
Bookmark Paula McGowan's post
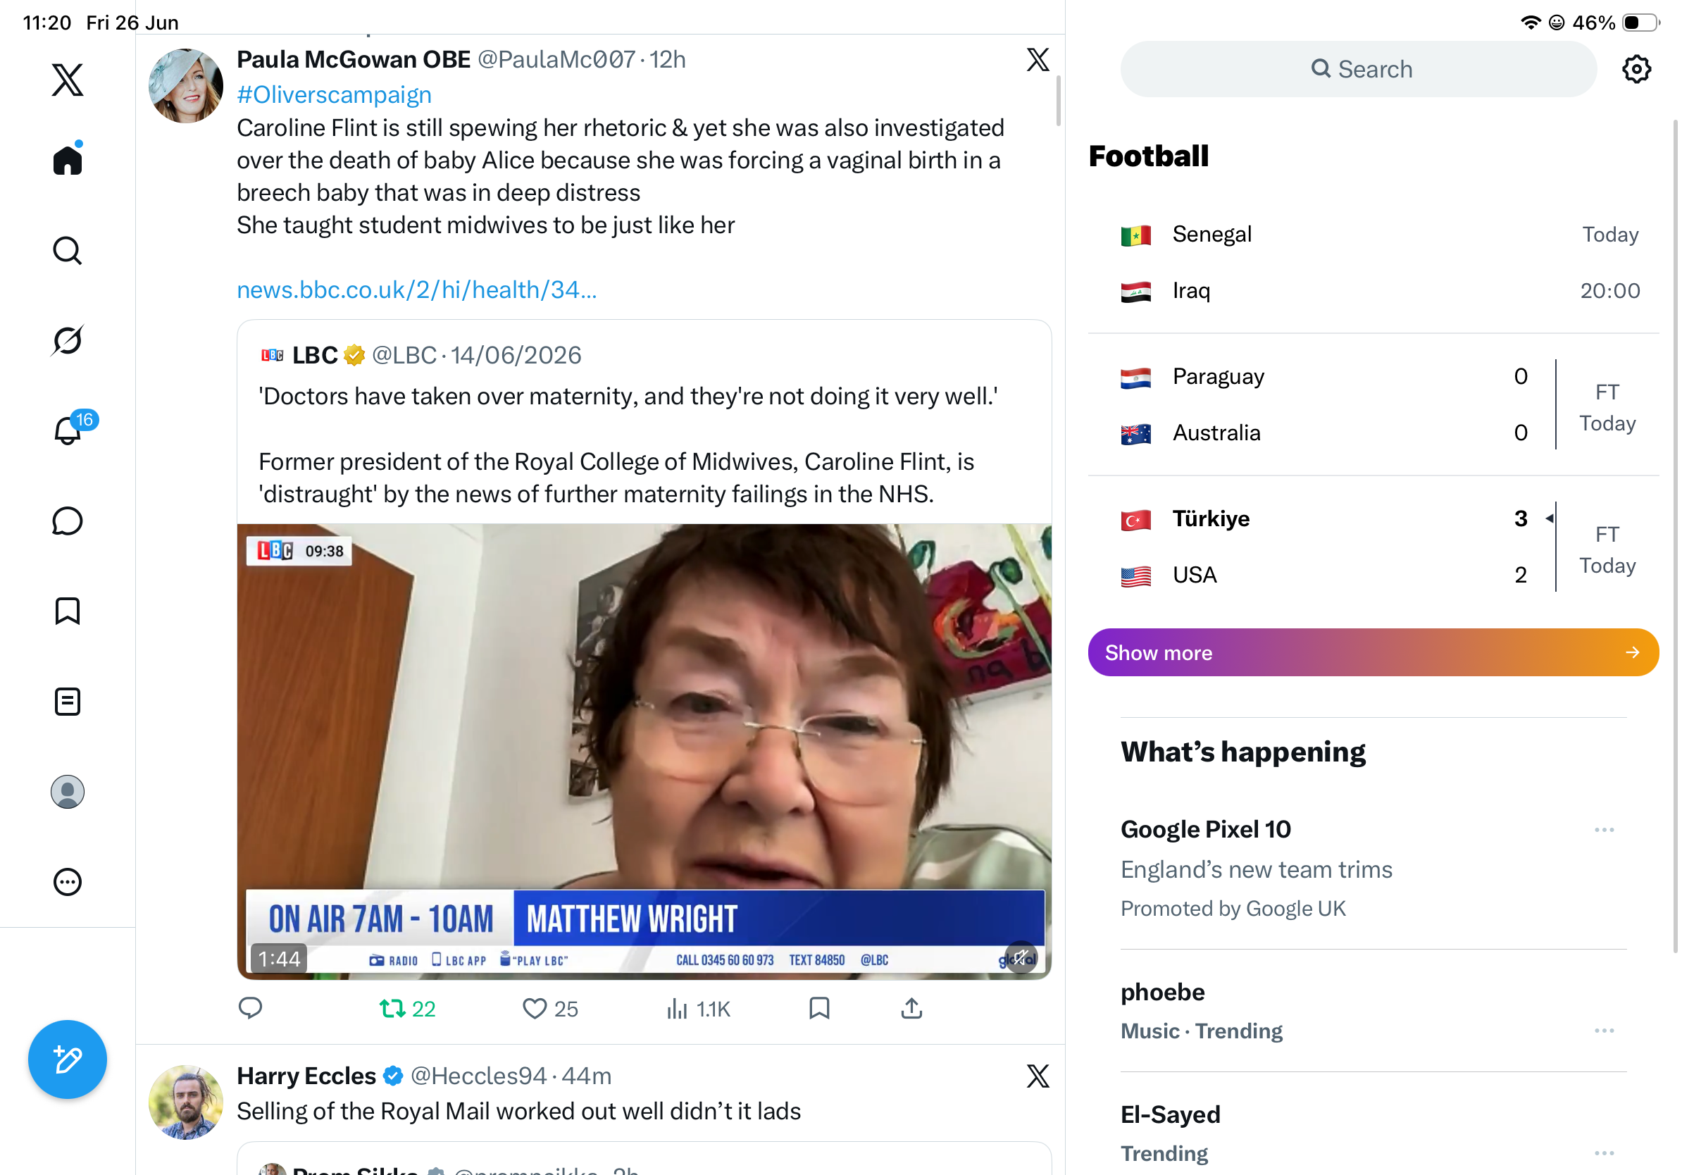819,1009
